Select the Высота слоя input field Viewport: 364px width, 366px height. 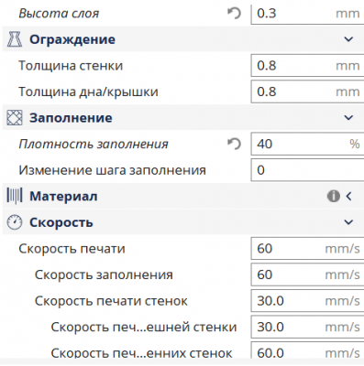click(x=307, y=14)
